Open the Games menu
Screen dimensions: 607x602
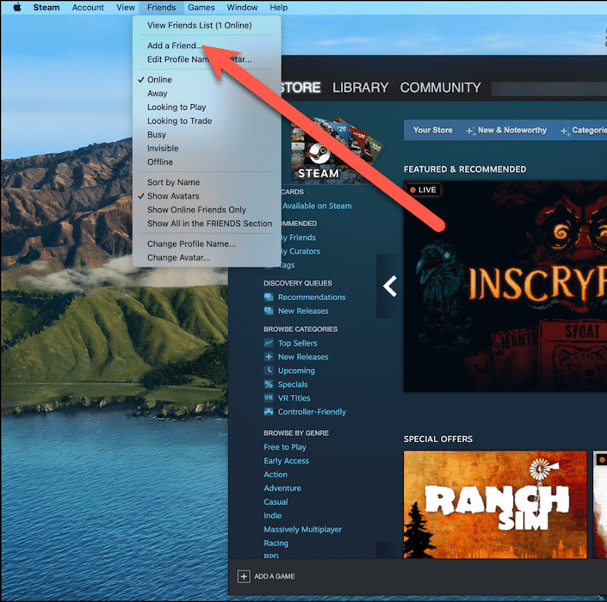coord(201,8)
